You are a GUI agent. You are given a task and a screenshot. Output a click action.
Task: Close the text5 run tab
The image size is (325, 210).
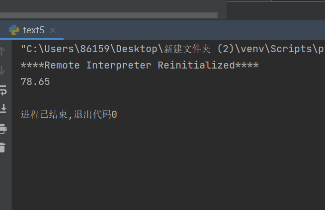point(53,30)
